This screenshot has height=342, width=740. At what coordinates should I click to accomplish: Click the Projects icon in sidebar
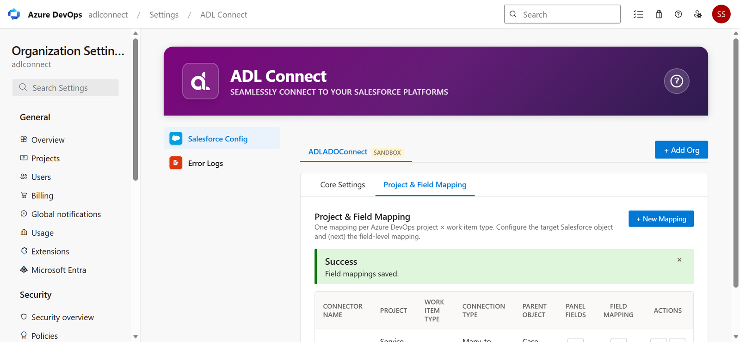(x=24, y=158)
